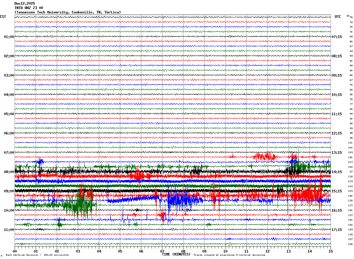Click the 07:00 CST time marker

point(9,153)
